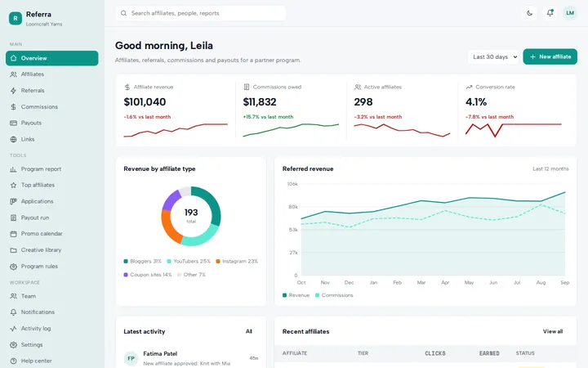Click the Program report chart icon
The width and height of the screenshot is (588, 368).
coord(14,169)
